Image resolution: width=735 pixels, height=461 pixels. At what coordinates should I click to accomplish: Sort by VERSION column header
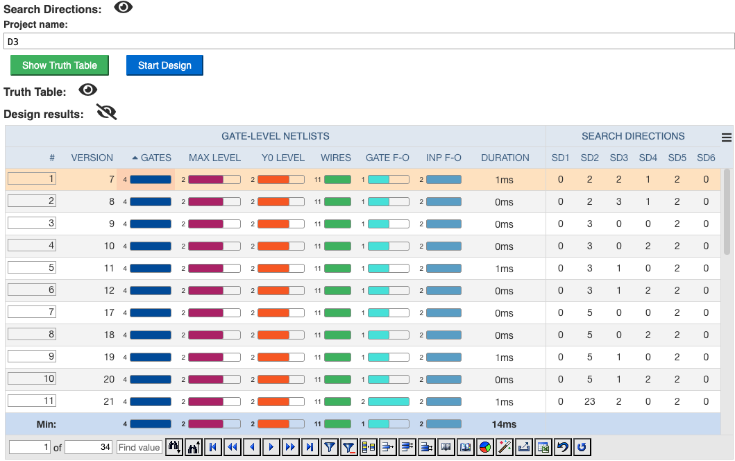(92, 158)
